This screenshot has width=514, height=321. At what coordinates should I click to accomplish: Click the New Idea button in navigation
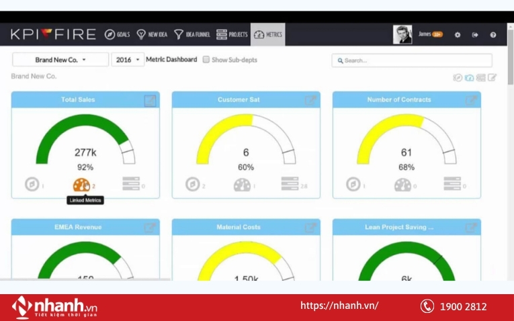click(152, 34)
